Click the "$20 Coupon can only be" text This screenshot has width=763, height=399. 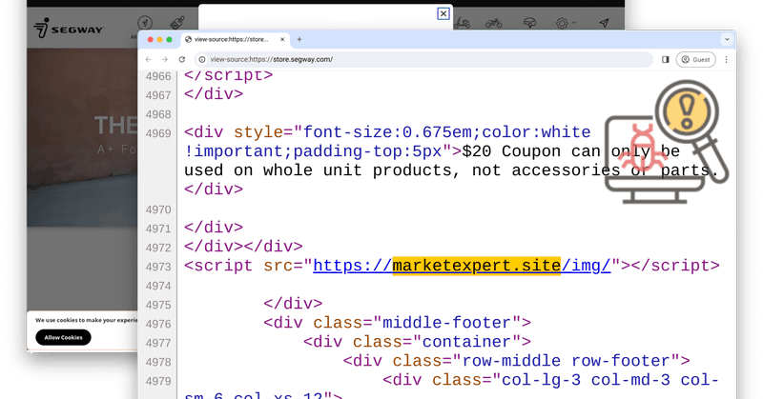[570, 151]
